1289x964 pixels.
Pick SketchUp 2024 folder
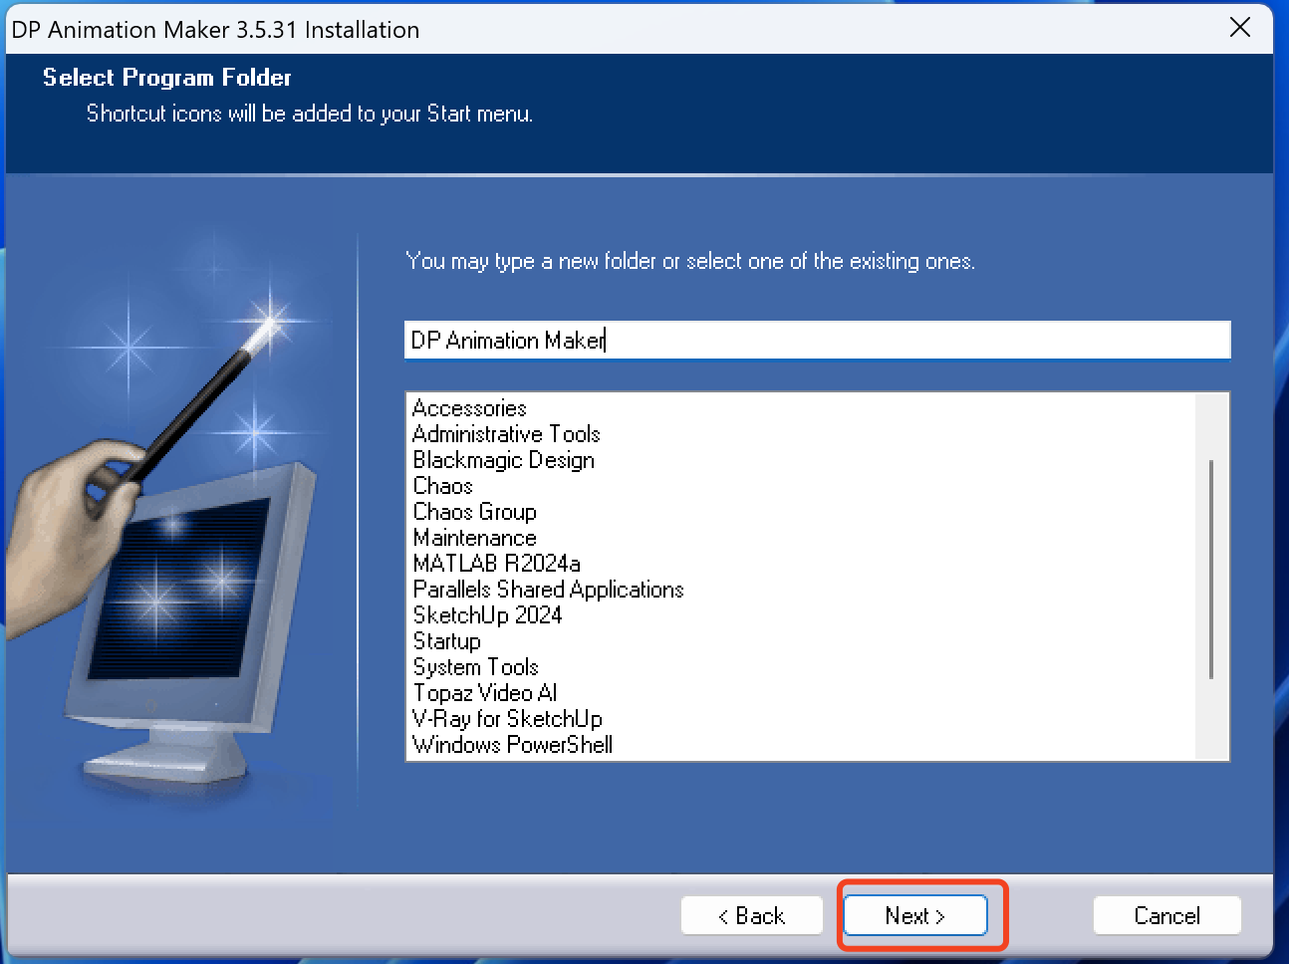pyautogui.click(x=487, y=615)
